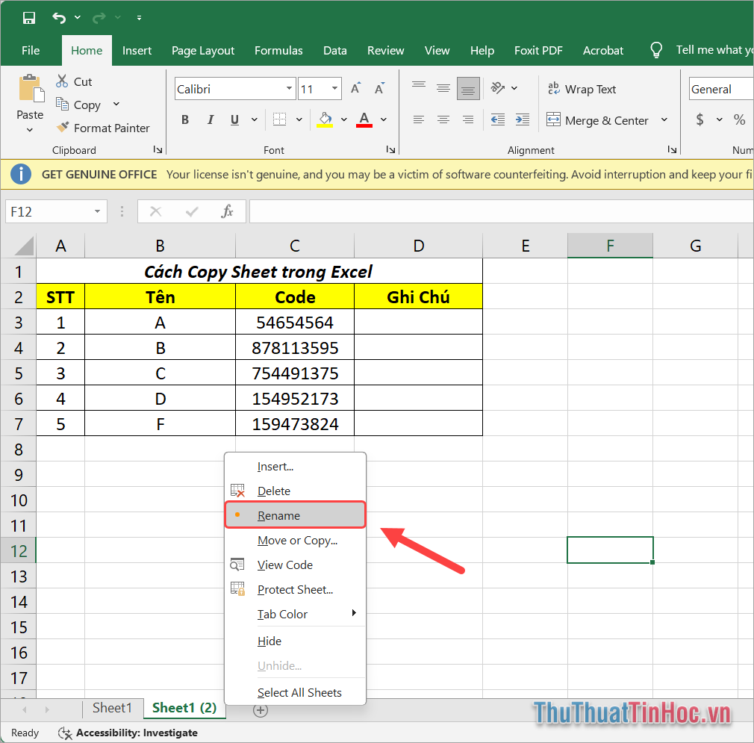This screenshot has height=743, width=754.
Task: Align text right
Action: [468, 119]
